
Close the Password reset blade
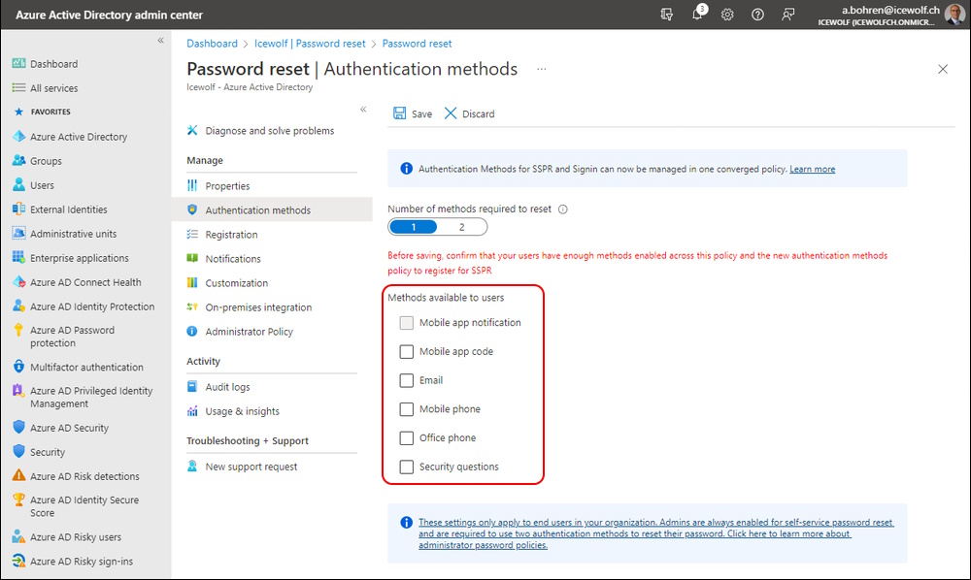(943, 69)
